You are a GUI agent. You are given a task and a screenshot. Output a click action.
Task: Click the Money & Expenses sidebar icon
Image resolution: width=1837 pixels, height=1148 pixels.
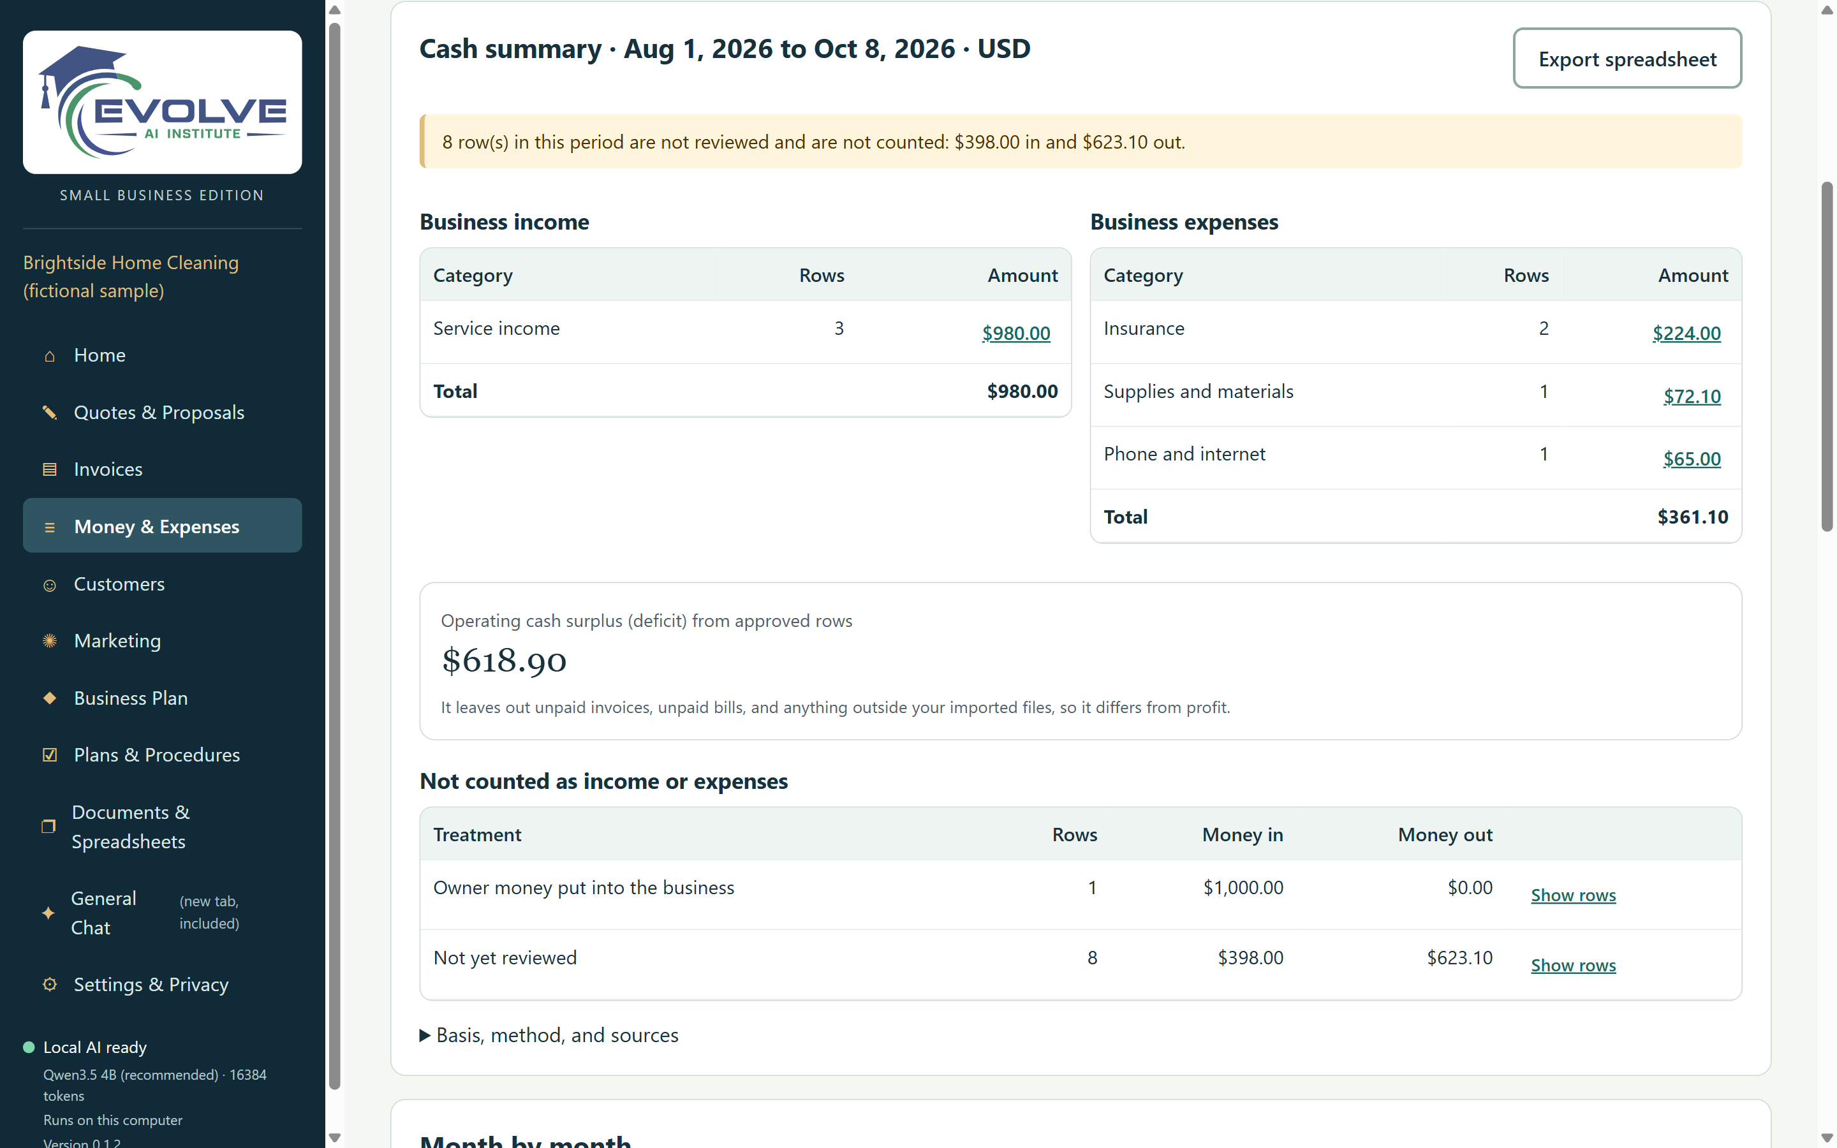49,527
